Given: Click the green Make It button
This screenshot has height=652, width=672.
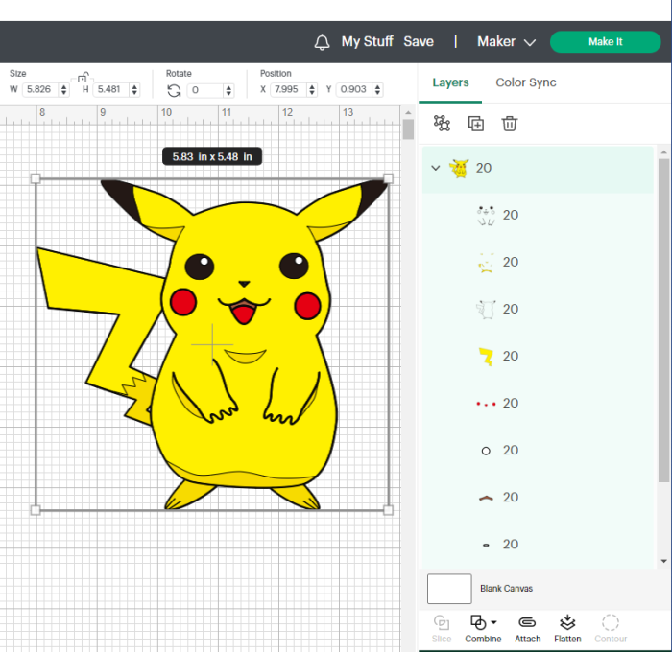Looking at the screenshot, I should coord(605,42).
